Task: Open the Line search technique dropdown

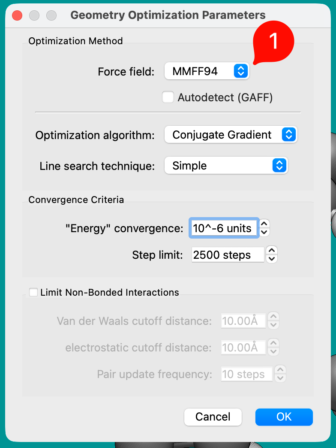Action: click(226, 166)
